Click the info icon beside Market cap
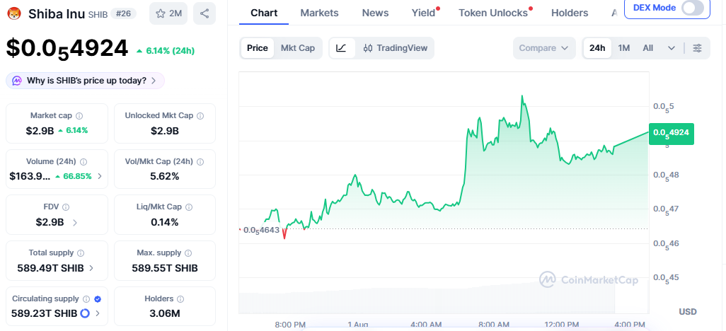Viewport: 726px width, 331px height. coord(79,116)
